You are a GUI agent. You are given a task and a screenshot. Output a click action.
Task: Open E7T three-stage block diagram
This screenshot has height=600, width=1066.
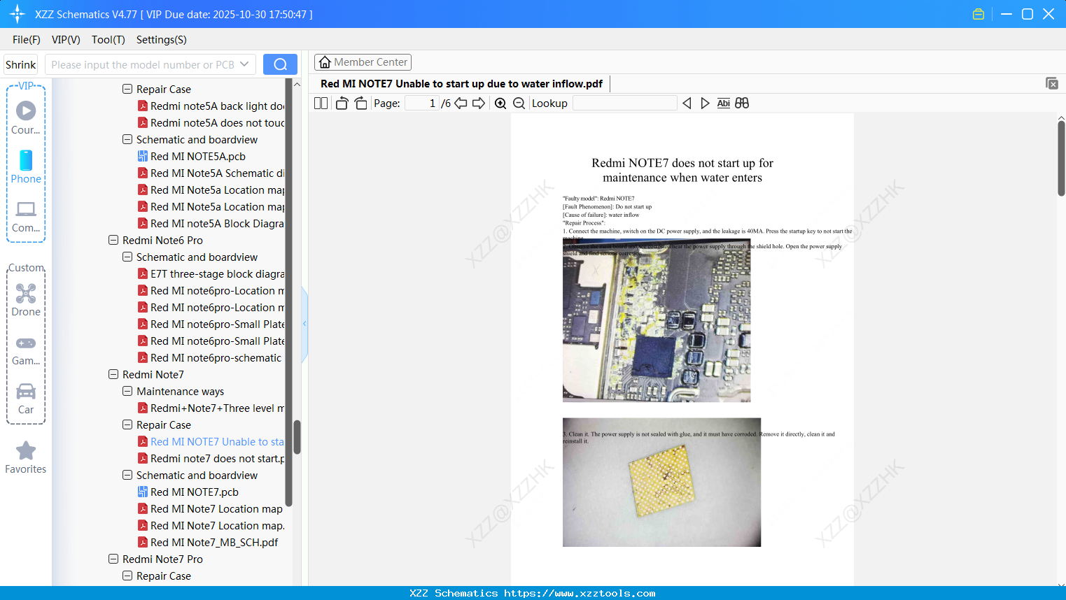[211, 274]
